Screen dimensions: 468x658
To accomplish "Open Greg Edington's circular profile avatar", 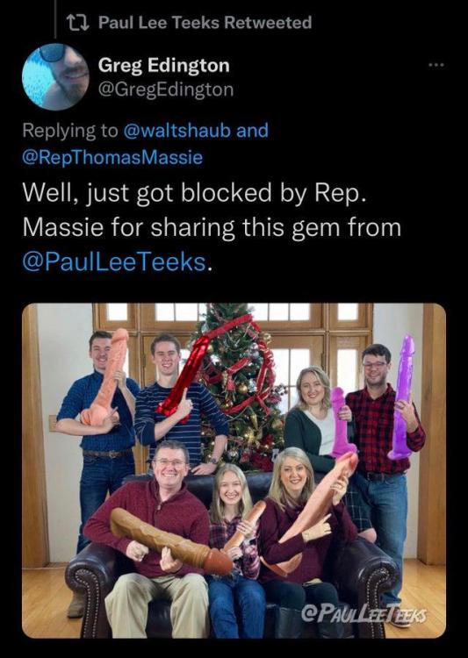I will [x=55, y=77].
